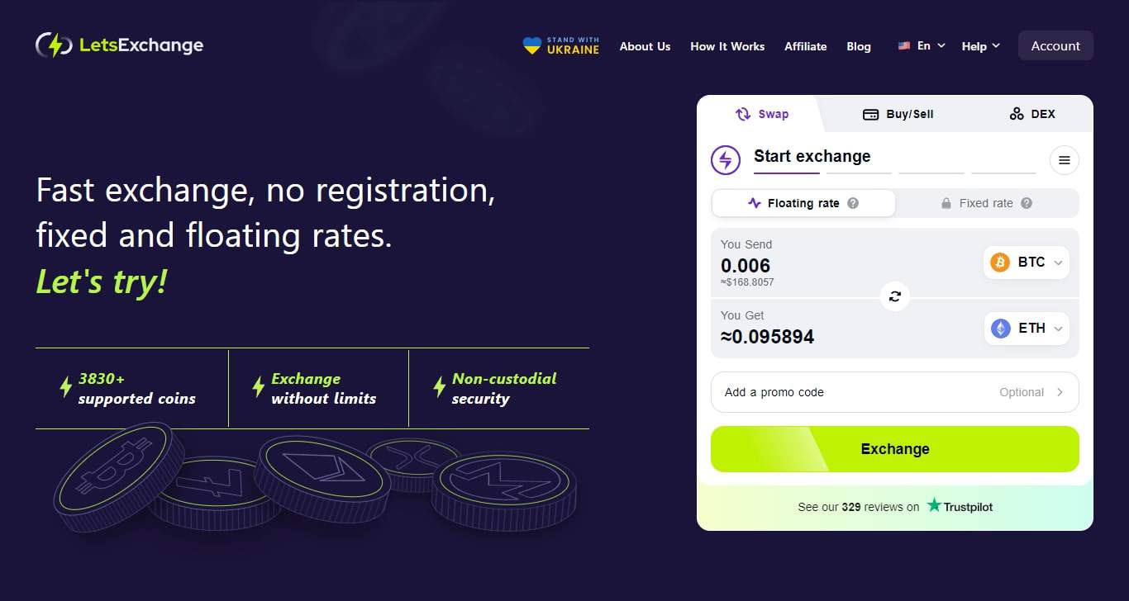Open the hamburger menu in the exchange widget
This screenshot has width=1129, height=601.
[1065, 159]
